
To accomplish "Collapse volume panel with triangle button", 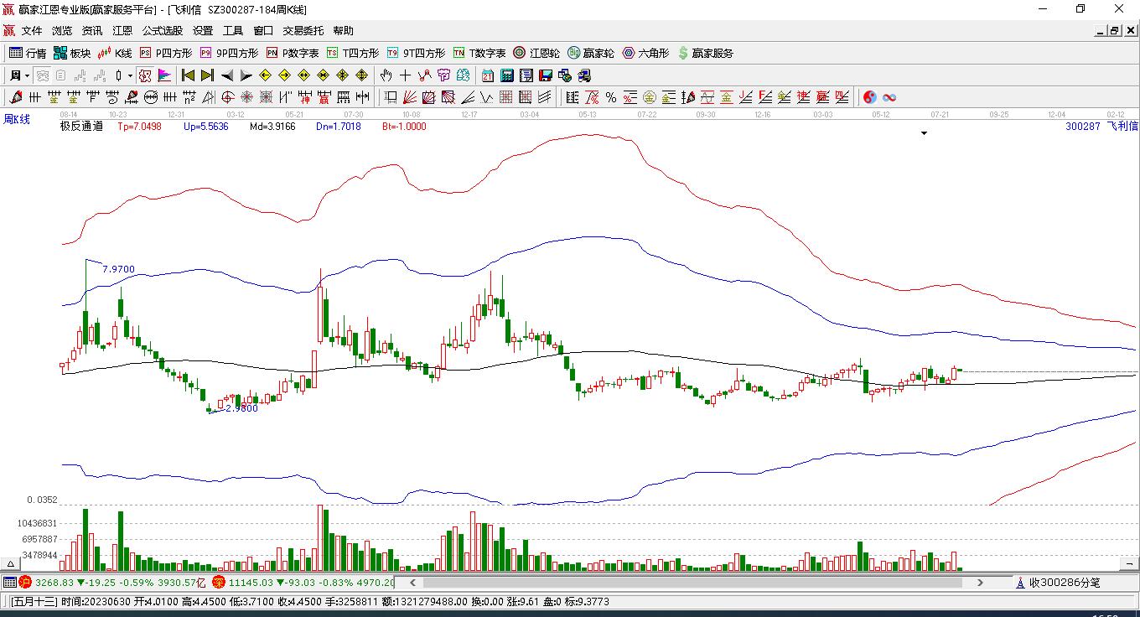I will (x=13, y=564).
